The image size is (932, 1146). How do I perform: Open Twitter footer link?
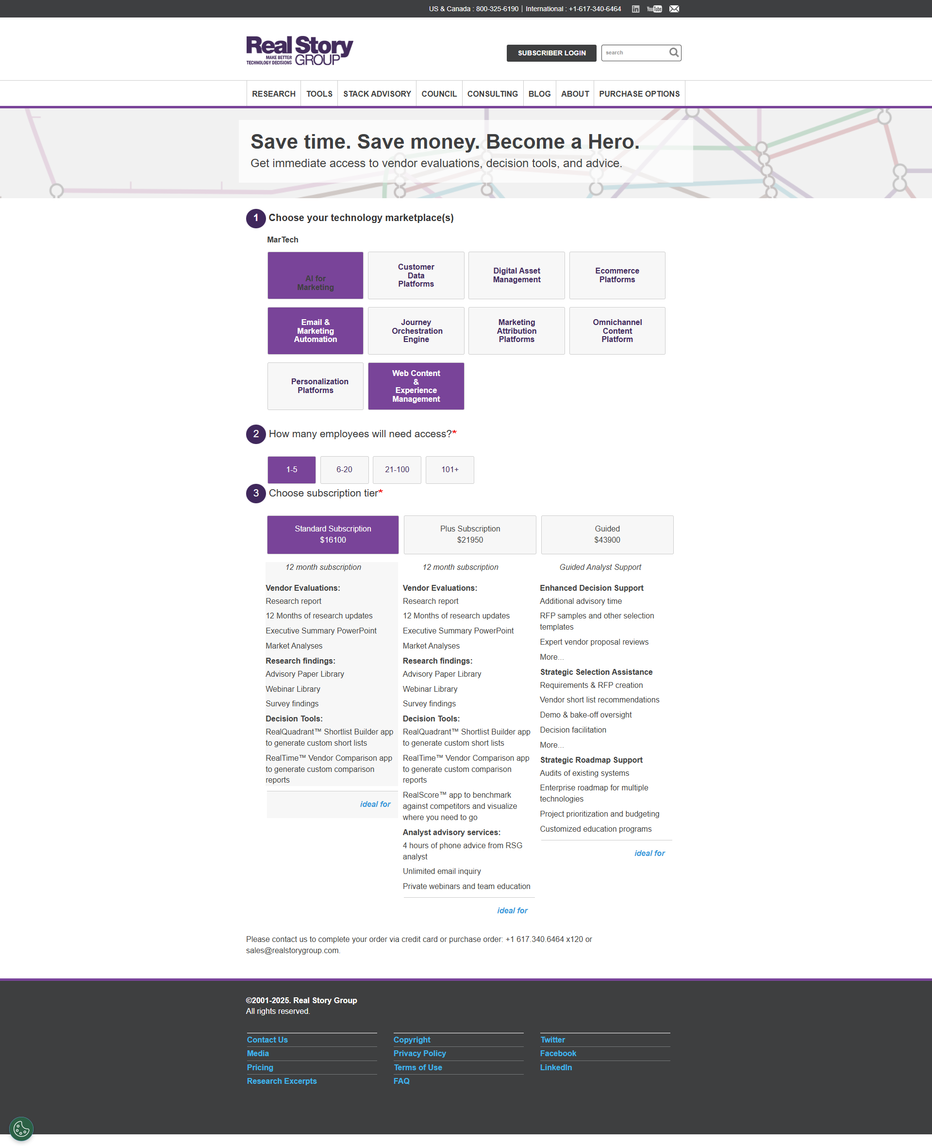coord(552,1039)
